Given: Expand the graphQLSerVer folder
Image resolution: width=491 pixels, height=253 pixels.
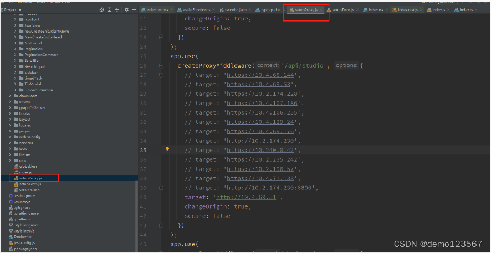Looking at the screenshot, I should click(10, 107).
